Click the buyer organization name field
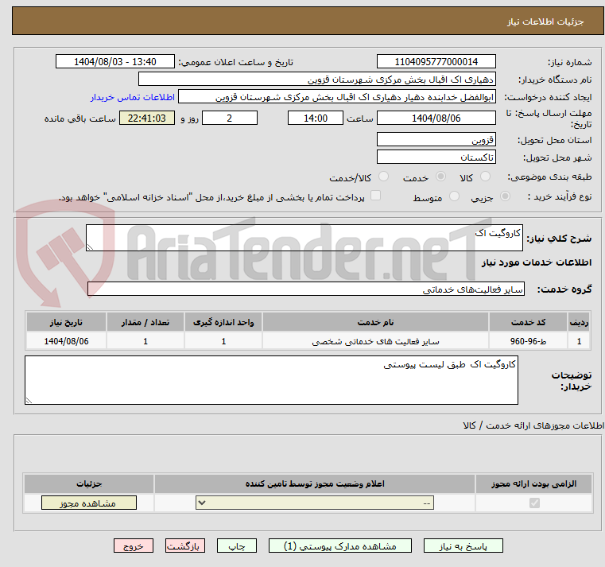This screenshot has height=567, width=605. [x=316, y=80]
